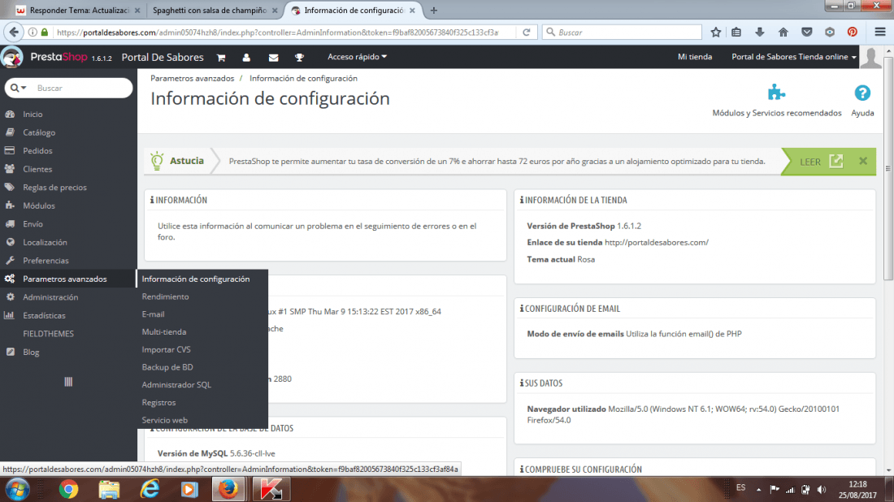Viewport: 894px width, 502px height.
Task: Open the Firefox hamburger menu
Action: (879, 32)
